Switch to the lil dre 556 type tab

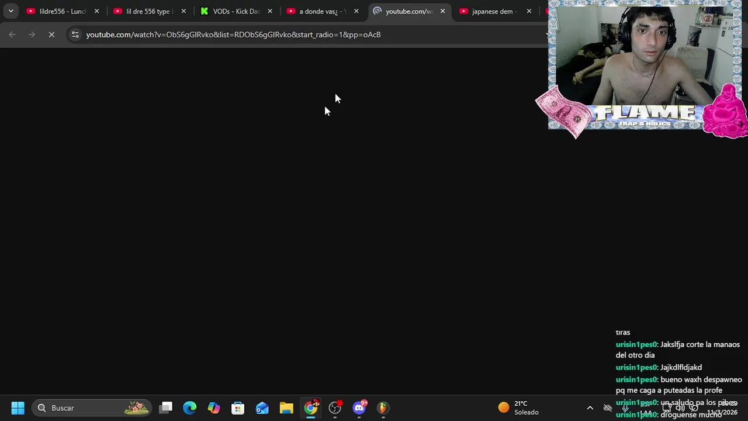pos(148,11)
